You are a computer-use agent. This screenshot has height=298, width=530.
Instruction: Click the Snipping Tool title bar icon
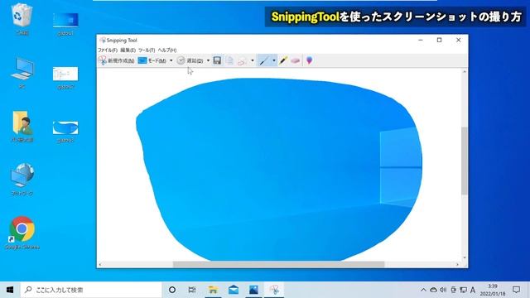(103, 41)
